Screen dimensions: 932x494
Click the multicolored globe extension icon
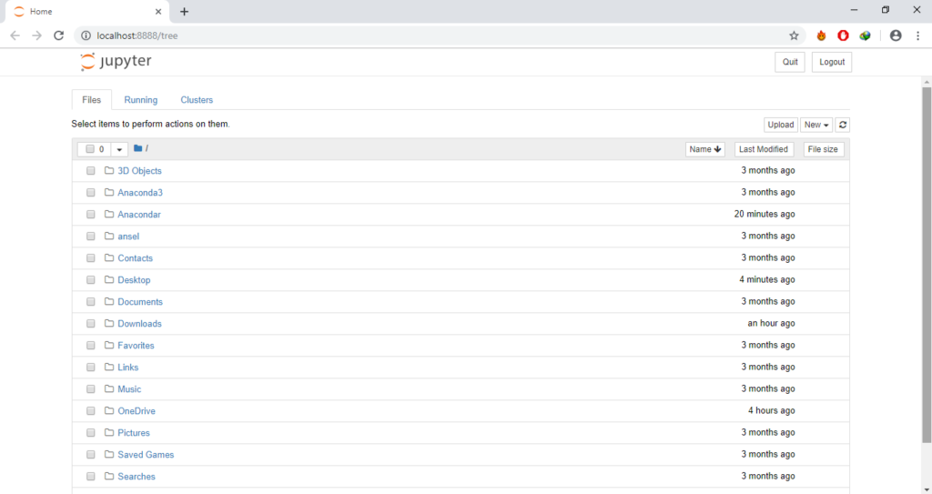pos(865,35)
